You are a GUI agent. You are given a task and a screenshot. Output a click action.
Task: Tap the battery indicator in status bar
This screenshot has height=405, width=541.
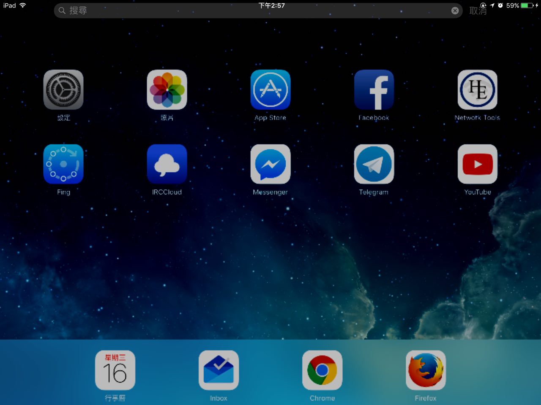[527, 5]
